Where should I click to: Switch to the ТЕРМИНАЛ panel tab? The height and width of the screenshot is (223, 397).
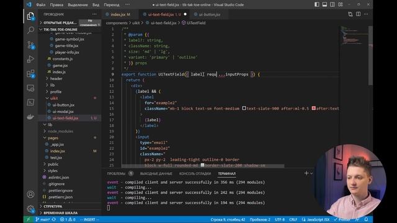click(x=226, y=173)
